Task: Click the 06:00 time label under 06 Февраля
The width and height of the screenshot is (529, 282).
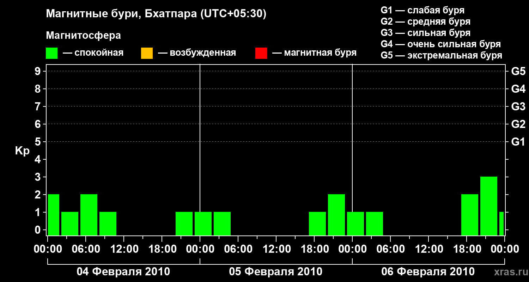Action: [x=390, y=249]
